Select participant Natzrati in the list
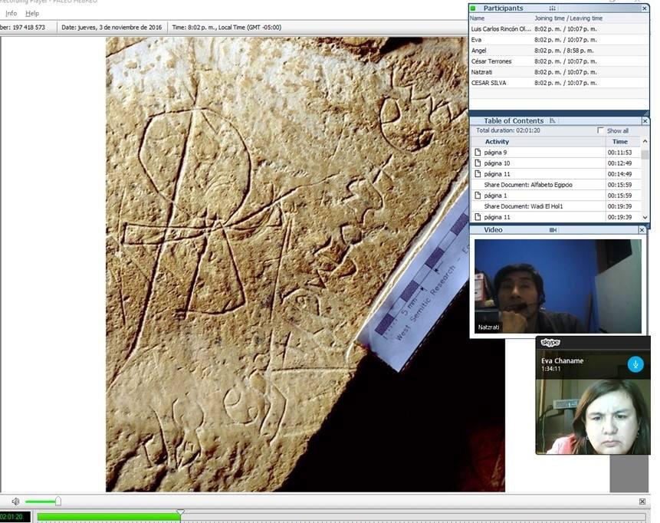This screenshot has height=523, width=660. pos(559,72)
